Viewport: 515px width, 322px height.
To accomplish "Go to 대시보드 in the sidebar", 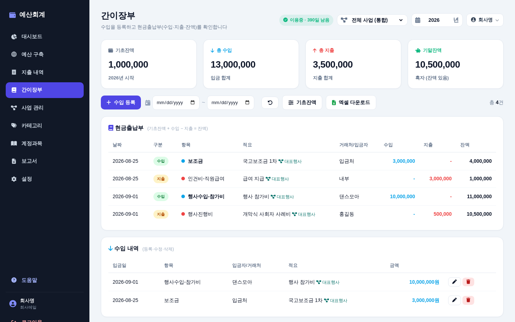I will pos(45,36).
